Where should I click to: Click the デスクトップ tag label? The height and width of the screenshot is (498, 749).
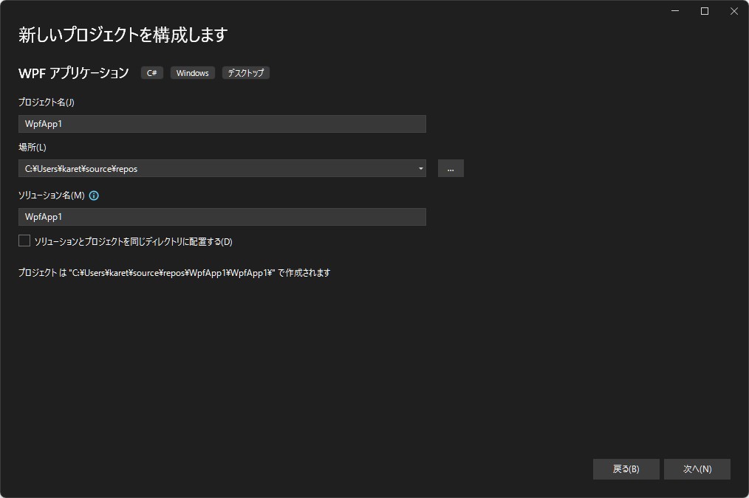(245, 73)
